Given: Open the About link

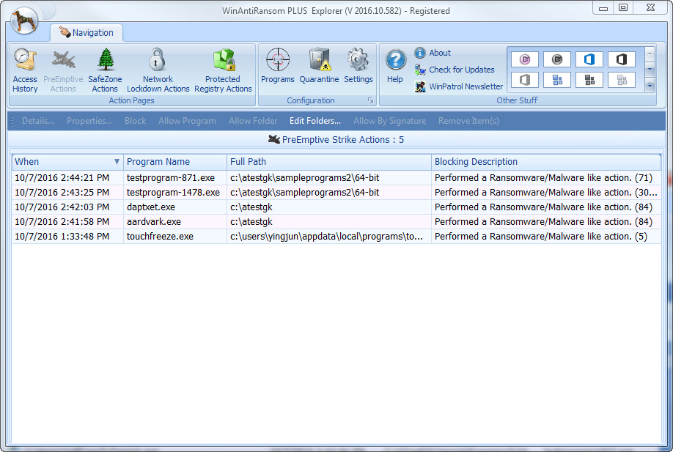Looking at the screenshot, I should coord(440,53).
